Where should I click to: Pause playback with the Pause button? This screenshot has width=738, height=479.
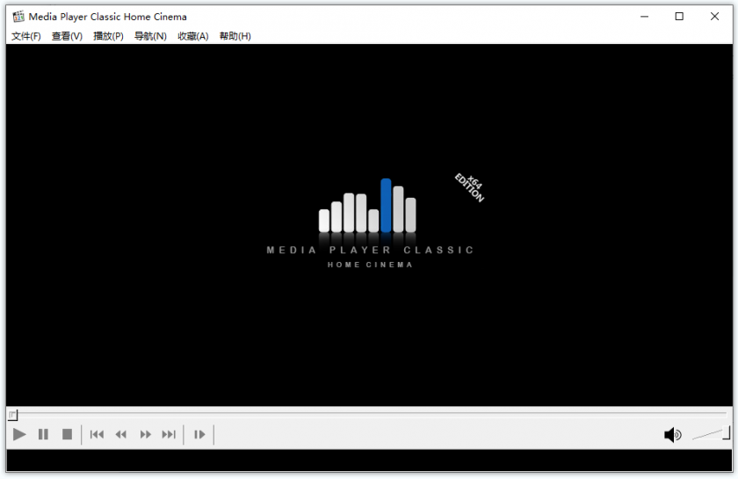click(43, 434)
